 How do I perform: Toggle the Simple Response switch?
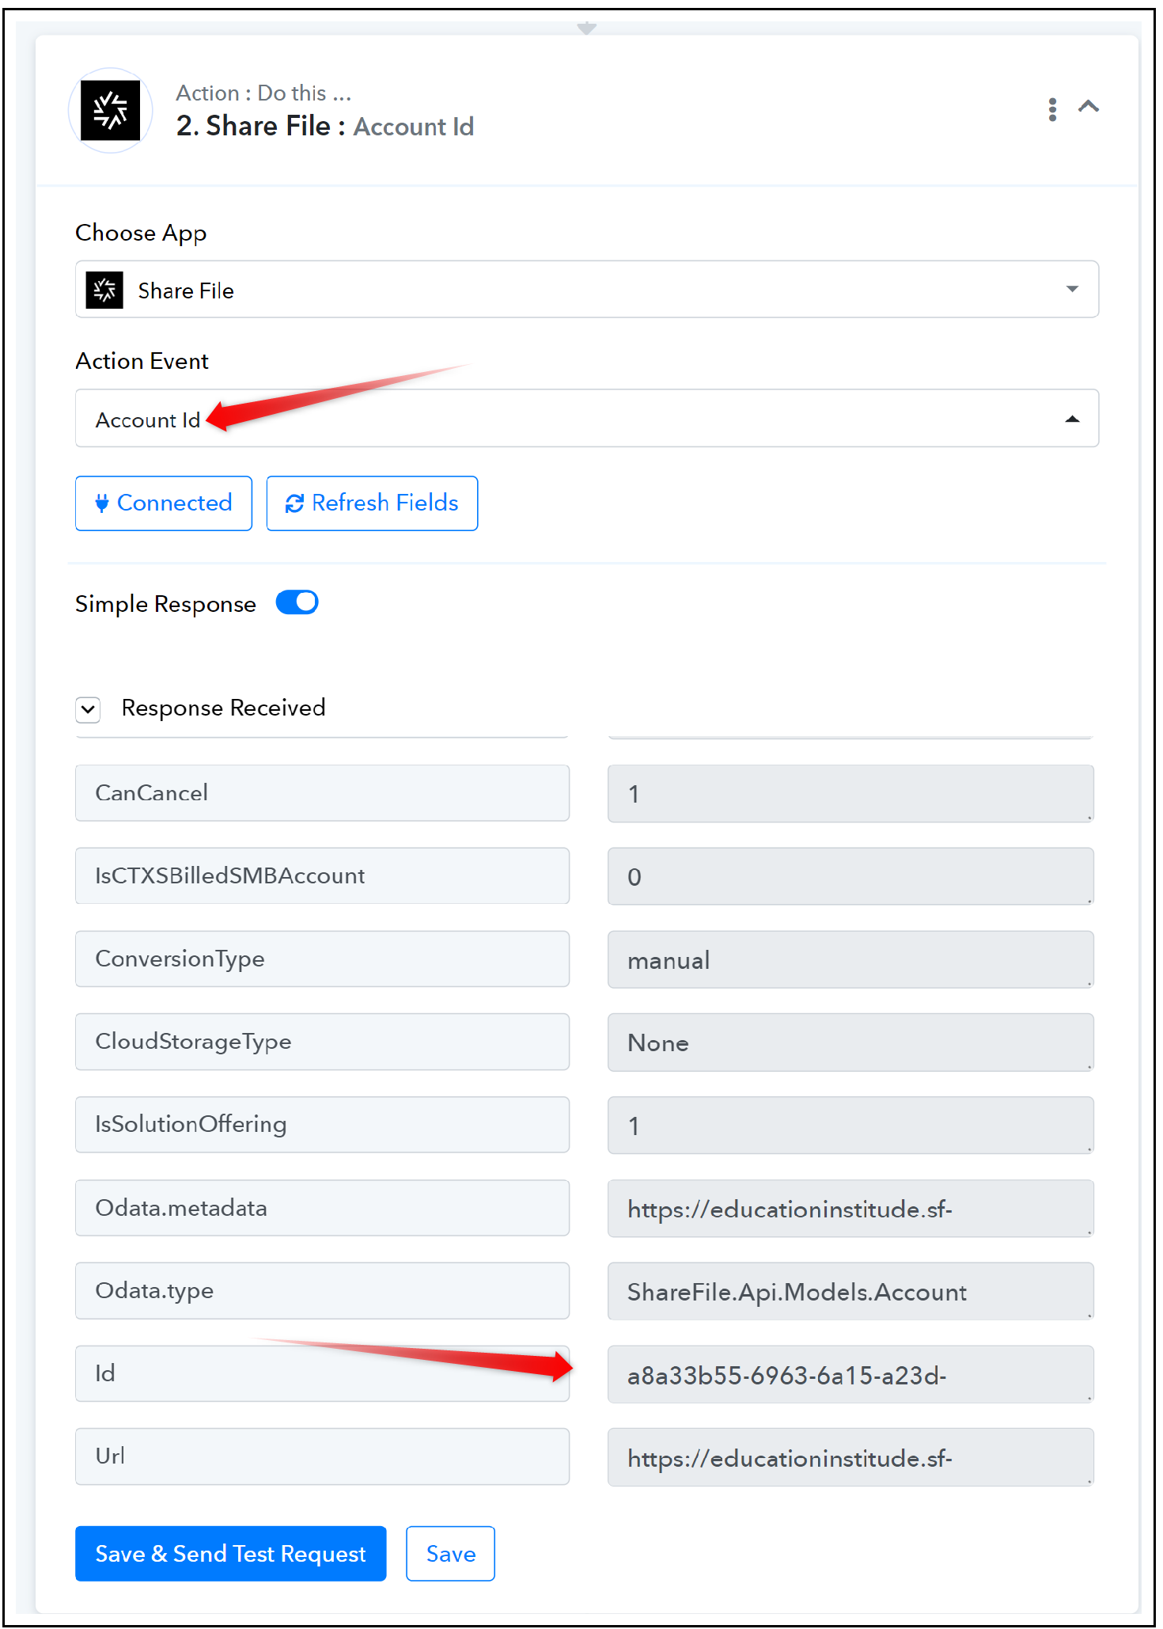(x=297, y=602)
